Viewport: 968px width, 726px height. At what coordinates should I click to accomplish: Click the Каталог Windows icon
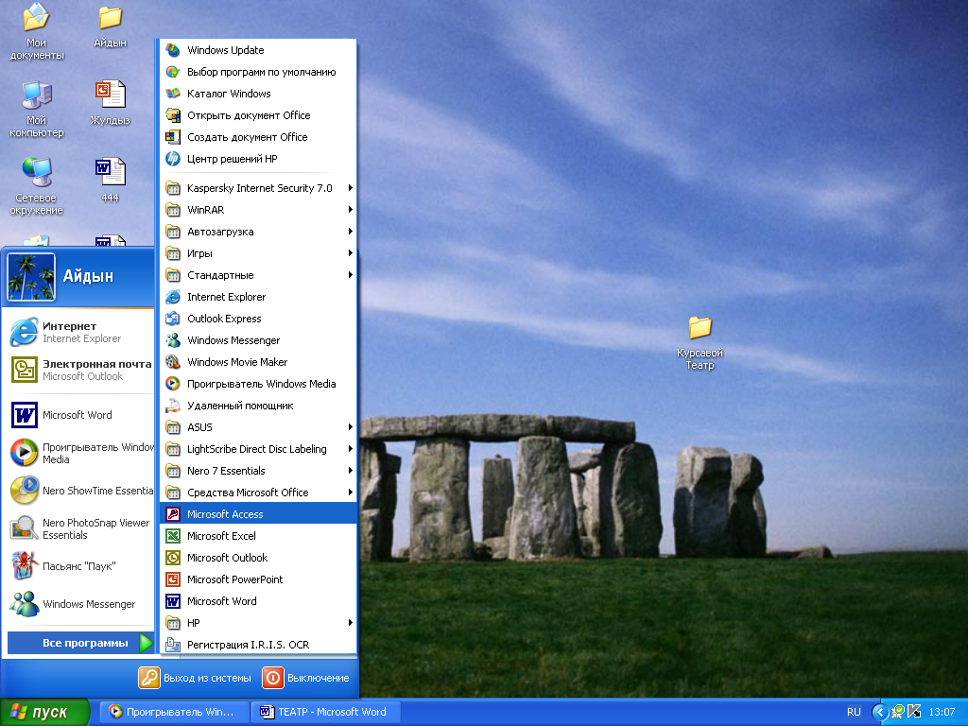[x=173, y=94]
